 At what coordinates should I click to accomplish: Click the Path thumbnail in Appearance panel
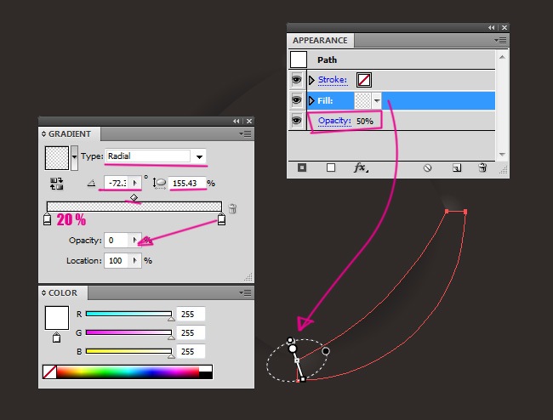coord(299,60)
